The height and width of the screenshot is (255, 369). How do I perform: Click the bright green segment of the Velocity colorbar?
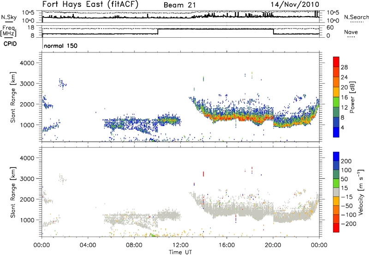pos(336,183)
